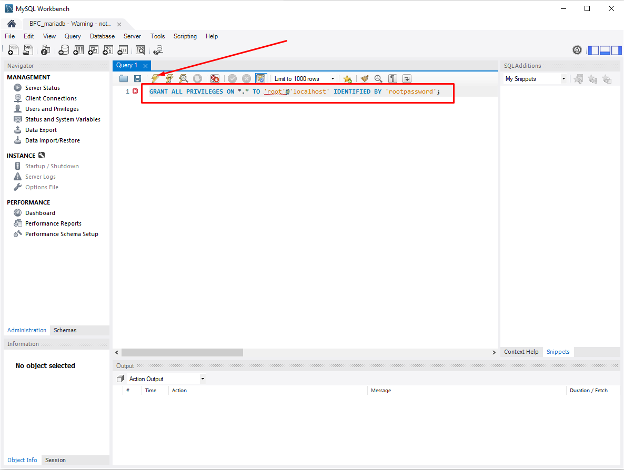Image resolution: width=624 pixels, height=470 pixels.
Task: Create a new function toolbar icon
Action: (x=123, y=50)
